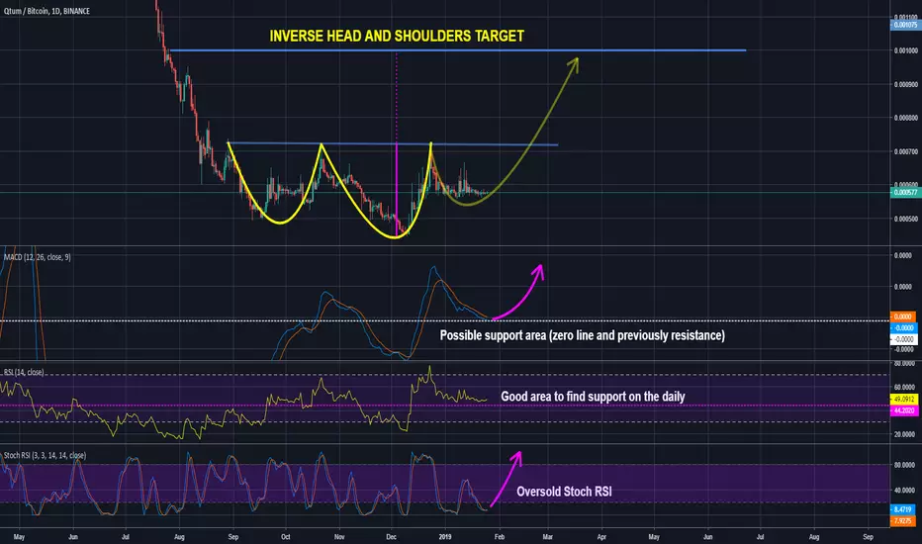Select the magenta vertical line at the head low
922x544 pixels.
pyautogui.click(x=397, y=188)
